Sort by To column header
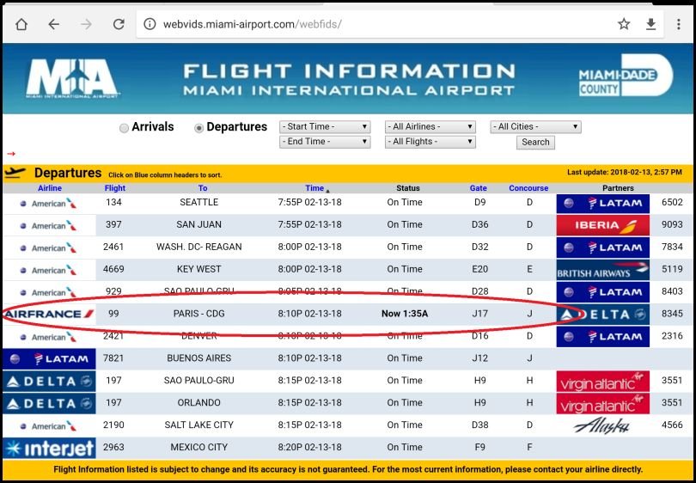The height and width of the screenshot is (483, 696). 203,188
